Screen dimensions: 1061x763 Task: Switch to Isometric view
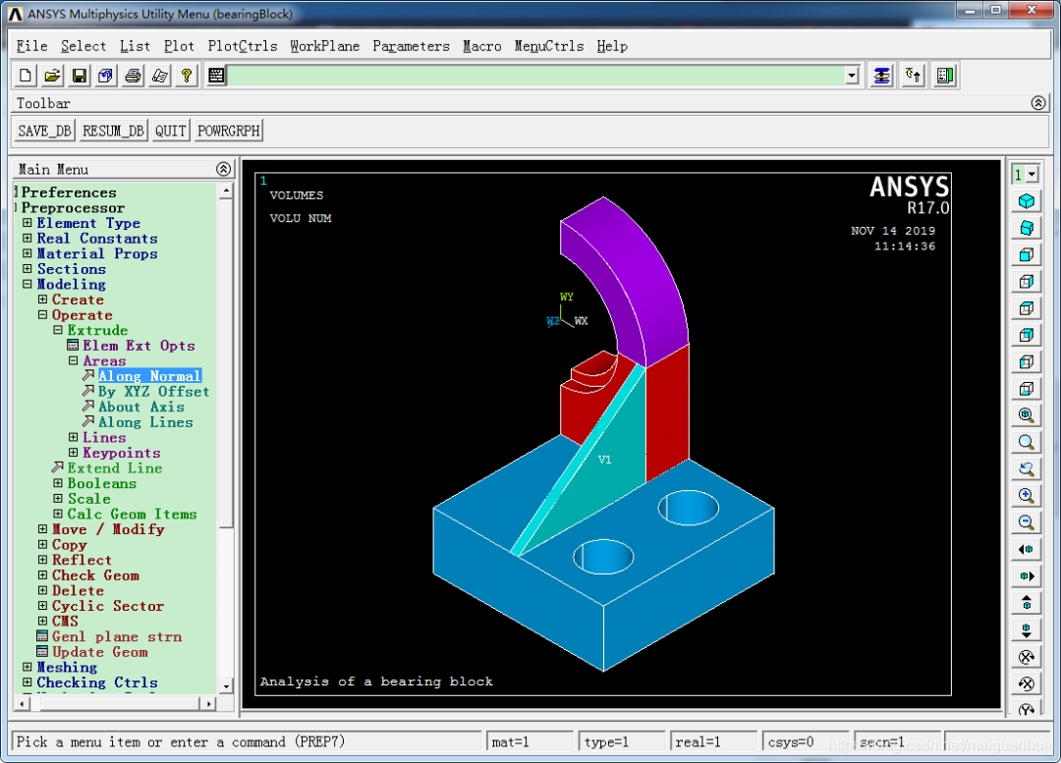[1026, 201]
